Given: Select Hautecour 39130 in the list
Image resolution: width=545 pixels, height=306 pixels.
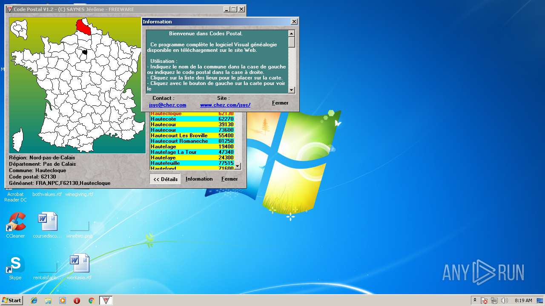Looking at the screenshot, I should click(x=192, y=125).
